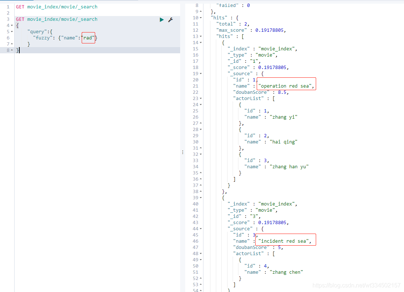
Task: Click the "zhang chen" actor name
Action: click(286, 272)
